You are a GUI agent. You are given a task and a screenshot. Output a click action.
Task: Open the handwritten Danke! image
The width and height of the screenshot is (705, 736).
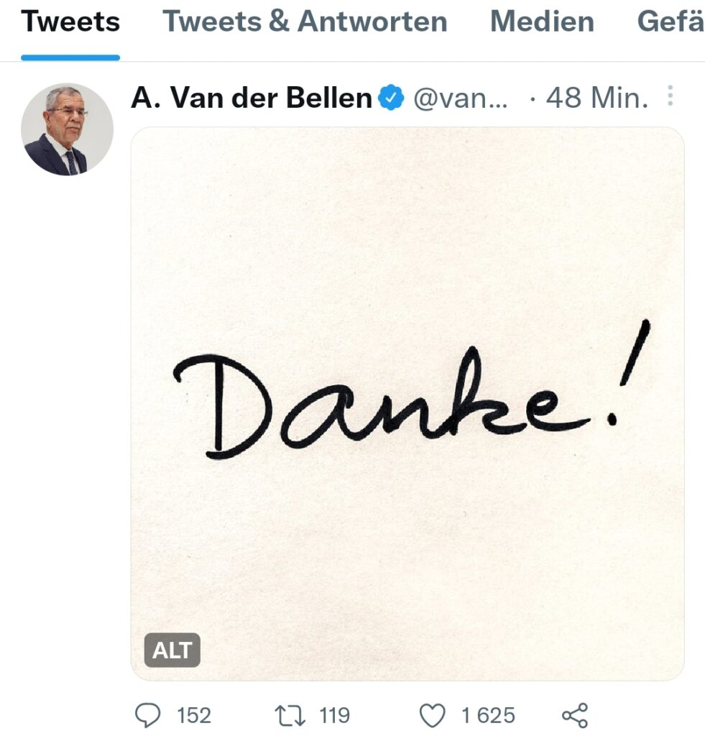click(407, 403)
